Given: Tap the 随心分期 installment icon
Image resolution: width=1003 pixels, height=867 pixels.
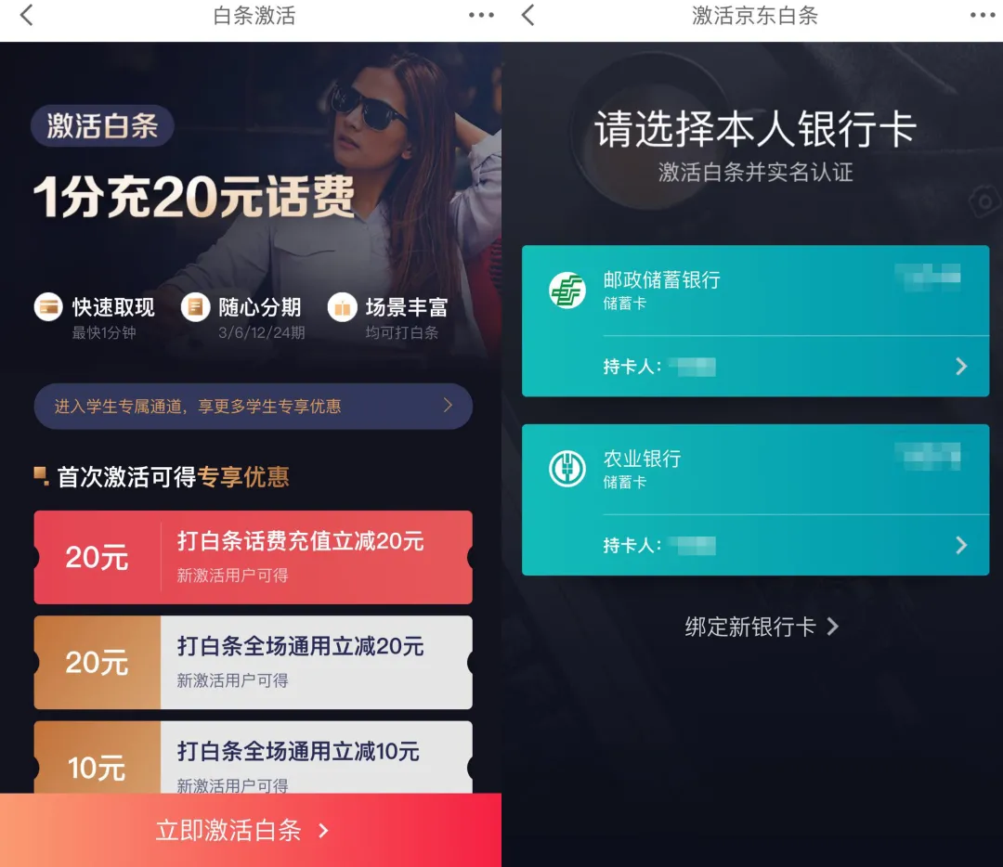Looking at the screenshot, I should (x=195, y=307).
